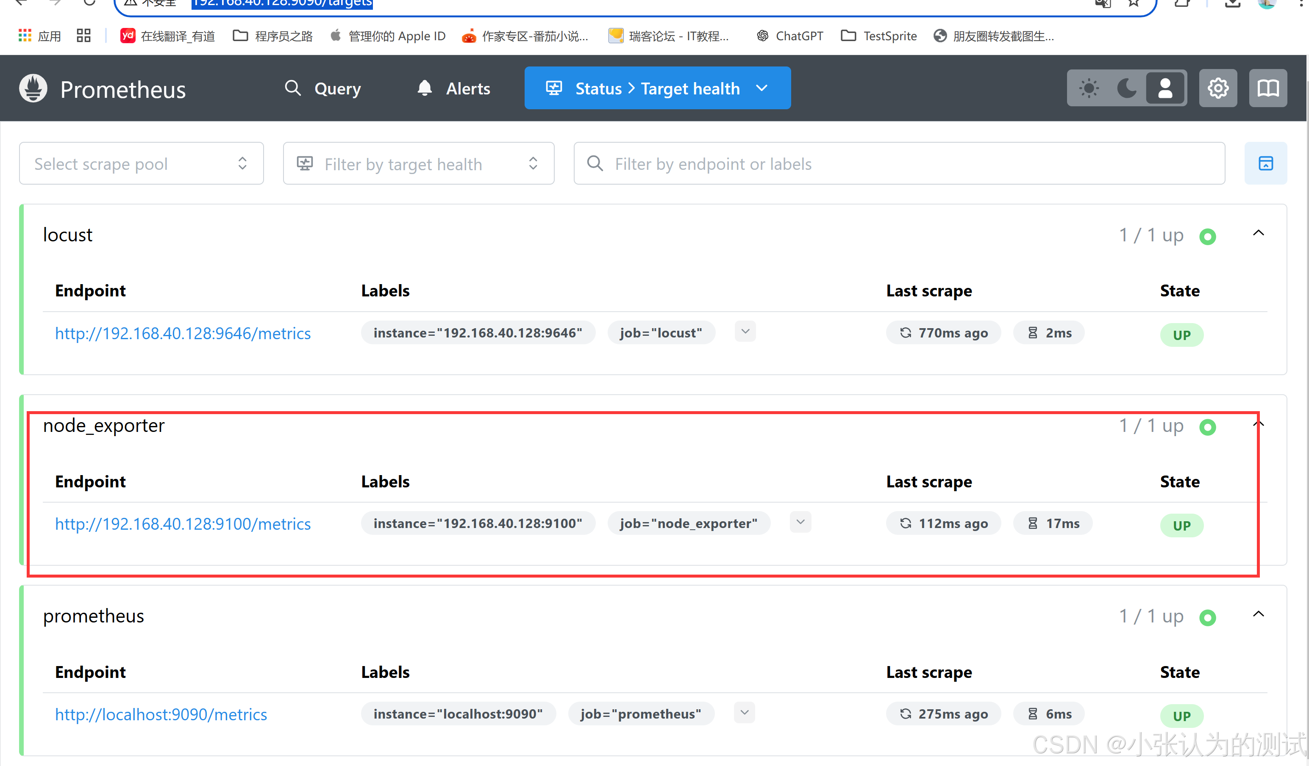Image resolution: width=1309 pixels, height=766 pixels.
Task: Select the browser-preference theme toggle
Action: point(1165,88)
